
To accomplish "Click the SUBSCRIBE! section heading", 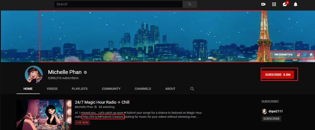I will coord(270,101).
